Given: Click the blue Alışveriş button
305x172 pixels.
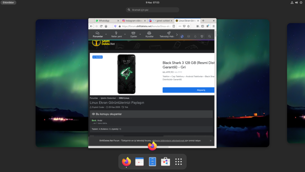Looking at the screenshot, I should (188, 90).
